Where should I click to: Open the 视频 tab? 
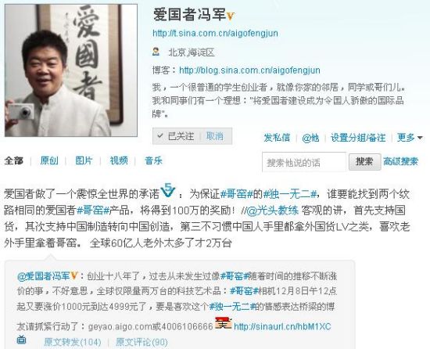click(119, 160)
